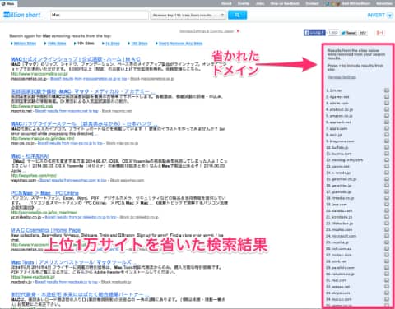
Task: Search again removing 100k Sites
Action: 57,44
